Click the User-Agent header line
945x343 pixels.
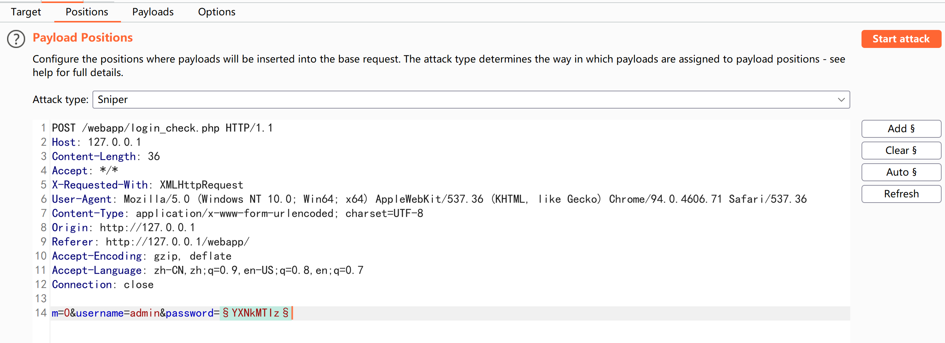429,199
